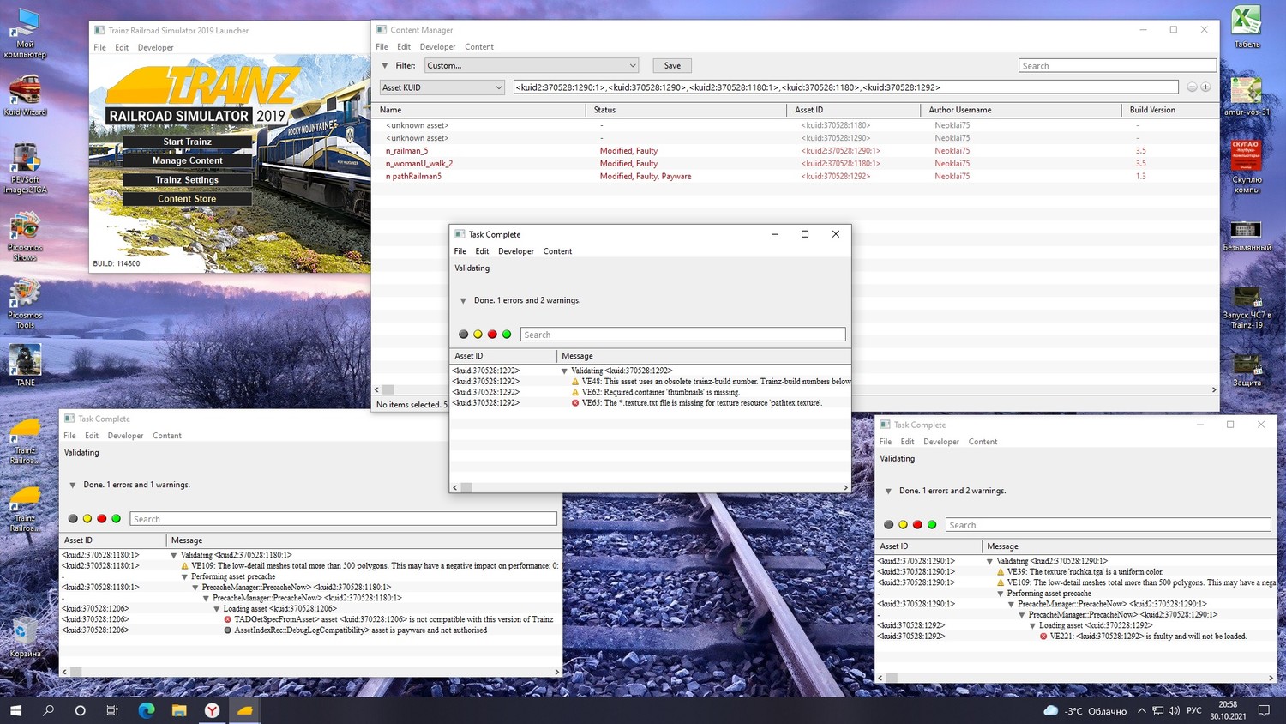Collapse the Filter section triangle
The image size is (1286, 724).
(x=384, y=65)
